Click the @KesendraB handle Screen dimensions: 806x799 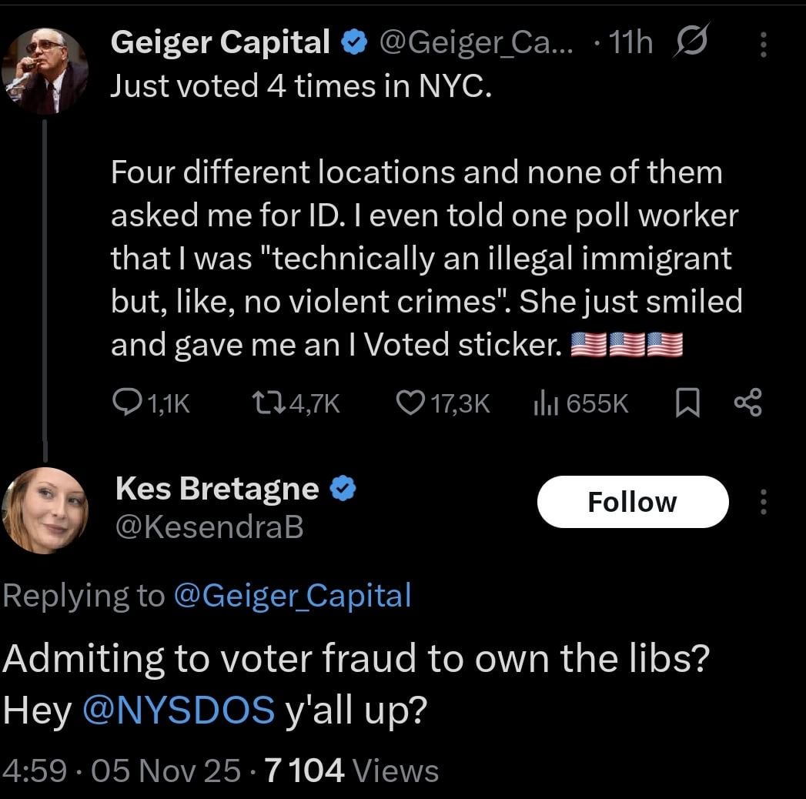click(209, 527)
